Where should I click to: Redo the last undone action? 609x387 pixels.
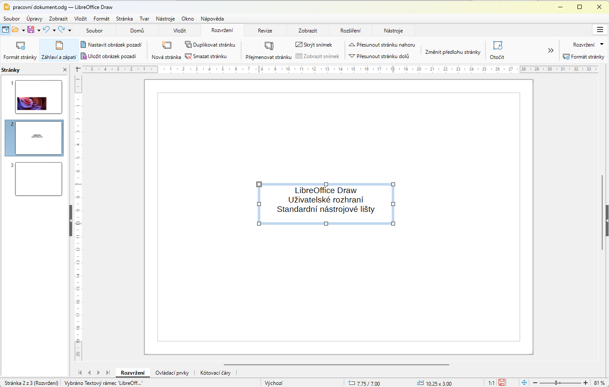click(x=61, y=29)
